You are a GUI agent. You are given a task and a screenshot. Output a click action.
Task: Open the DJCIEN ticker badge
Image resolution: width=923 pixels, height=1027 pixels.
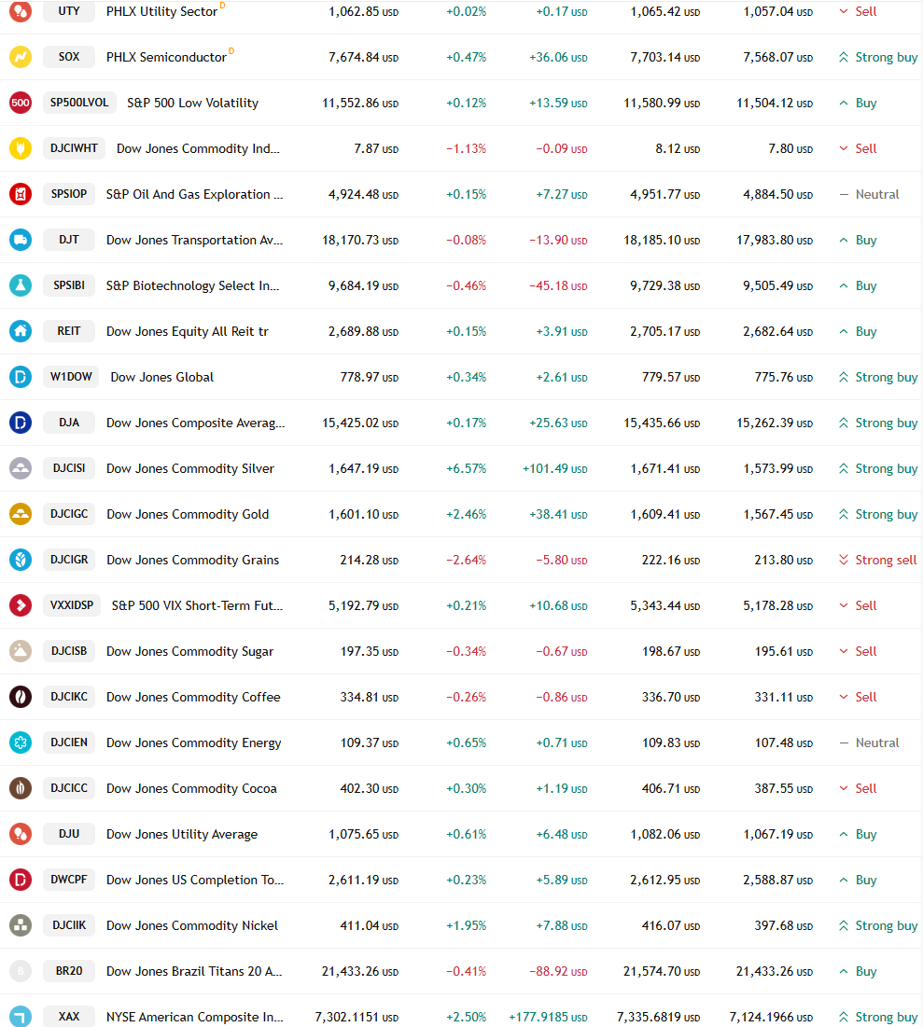[69, 742]
